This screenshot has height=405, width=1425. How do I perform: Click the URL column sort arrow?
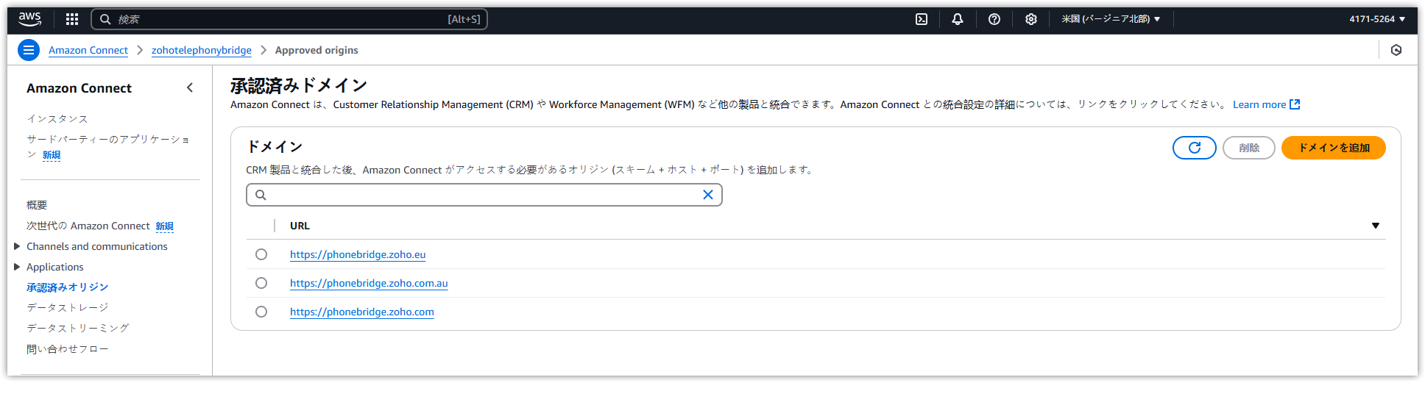coord(1375,226)
